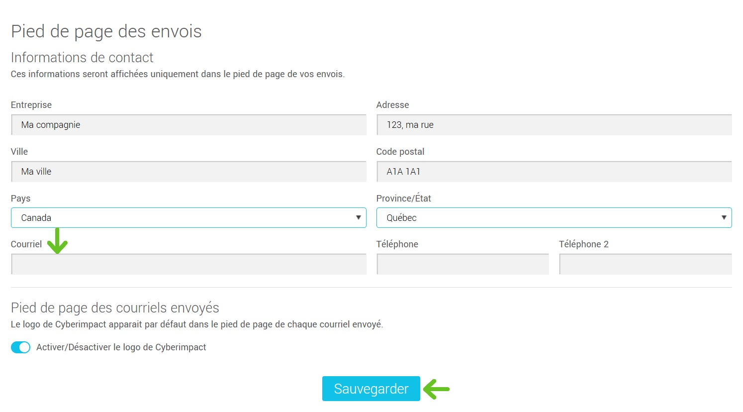Click the Code postal field 'A1A 1A1'
The width and height of the screenshot is (743, 412).
click(554, 172)
